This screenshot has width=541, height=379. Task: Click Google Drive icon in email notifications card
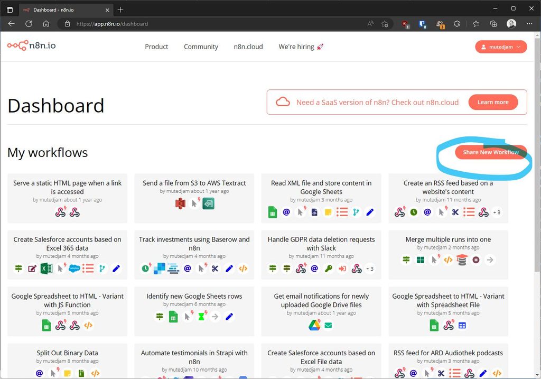314,325
